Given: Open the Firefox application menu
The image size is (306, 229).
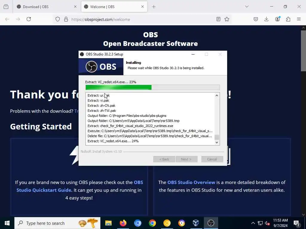Looking at the screenshot, I should [x=299, y=19].
